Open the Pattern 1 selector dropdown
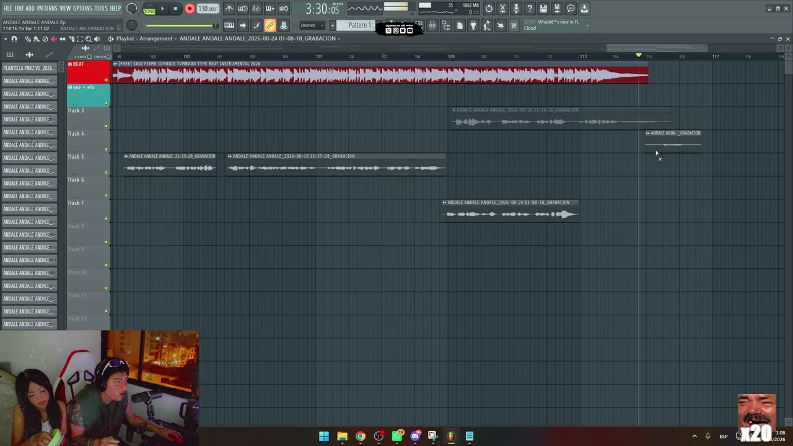 click(x=359, y=25)
